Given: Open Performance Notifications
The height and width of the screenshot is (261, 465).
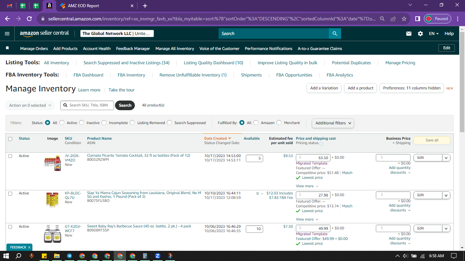Looking at the screenshot, I should (269, 49).
